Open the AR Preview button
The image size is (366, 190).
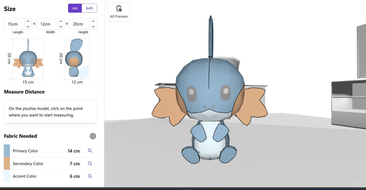click(119, 12)
